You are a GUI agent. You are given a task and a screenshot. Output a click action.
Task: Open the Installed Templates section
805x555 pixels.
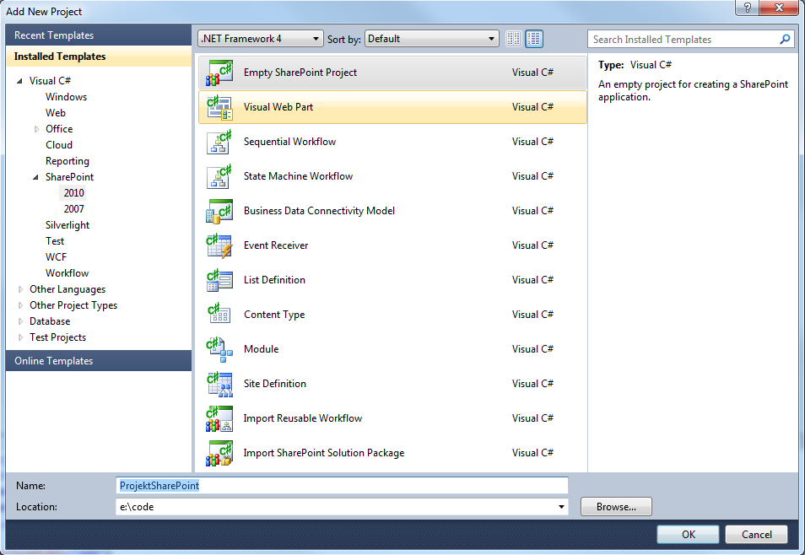pyautogui.click(x=99, y=57)
